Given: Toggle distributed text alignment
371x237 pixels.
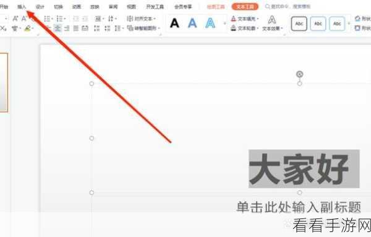Looking at the screenshot, I should point(85,28).
